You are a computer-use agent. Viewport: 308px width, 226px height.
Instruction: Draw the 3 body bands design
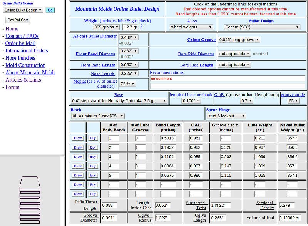point(78,157)
